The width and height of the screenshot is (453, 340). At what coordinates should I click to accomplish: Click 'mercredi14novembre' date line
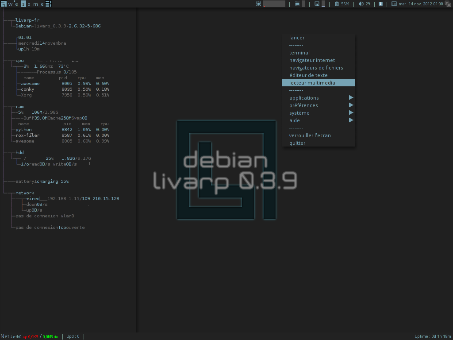[x=42, y=43]
